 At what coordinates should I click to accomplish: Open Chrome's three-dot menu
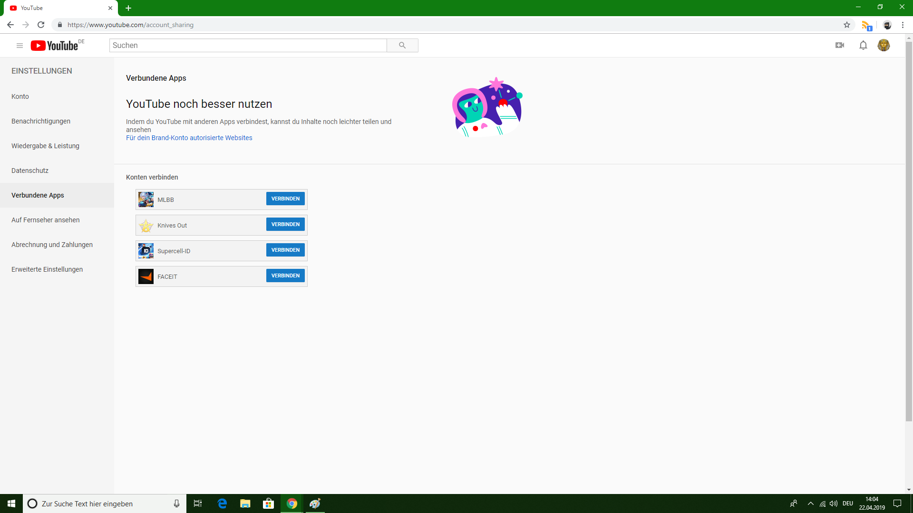click(903, 25)
